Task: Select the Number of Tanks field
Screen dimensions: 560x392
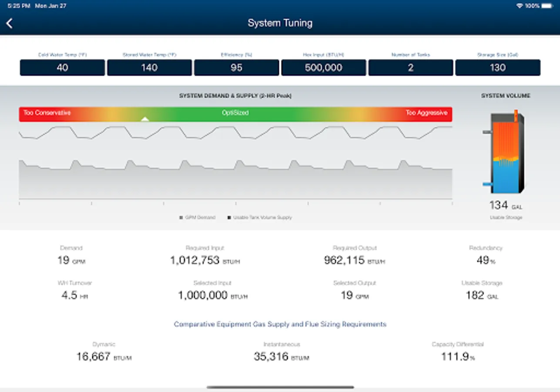Action: point(410,68)
